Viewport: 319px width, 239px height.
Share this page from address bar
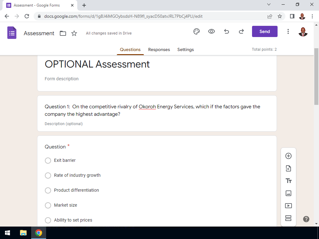click(x=270, y=16)
